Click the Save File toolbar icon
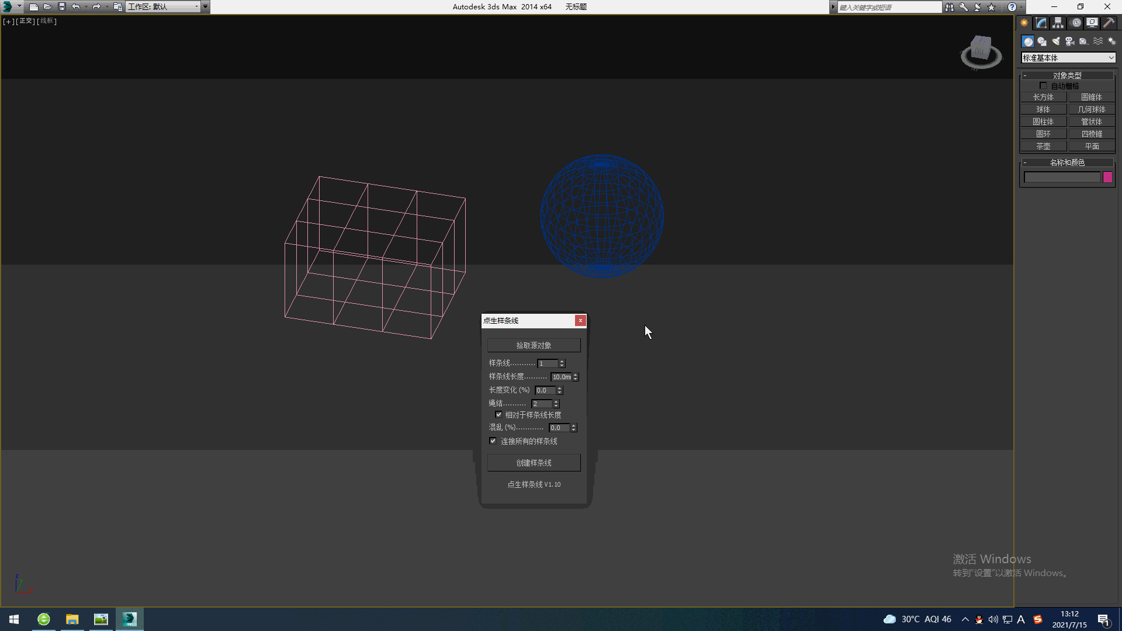Viewport: 1122px width, 631px height. click(62, 7)
